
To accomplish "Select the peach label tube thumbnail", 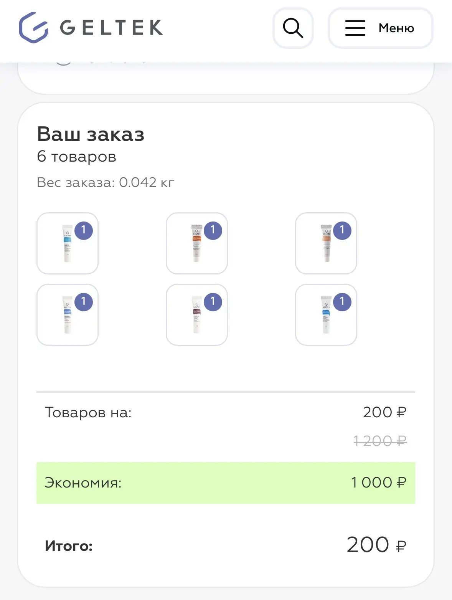I will (326, 243).
